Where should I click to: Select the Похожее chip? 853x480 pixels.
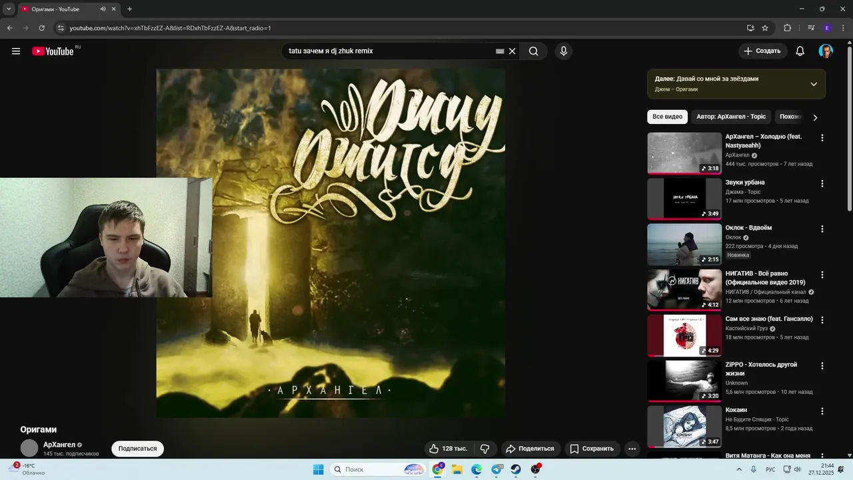[790, 117]
